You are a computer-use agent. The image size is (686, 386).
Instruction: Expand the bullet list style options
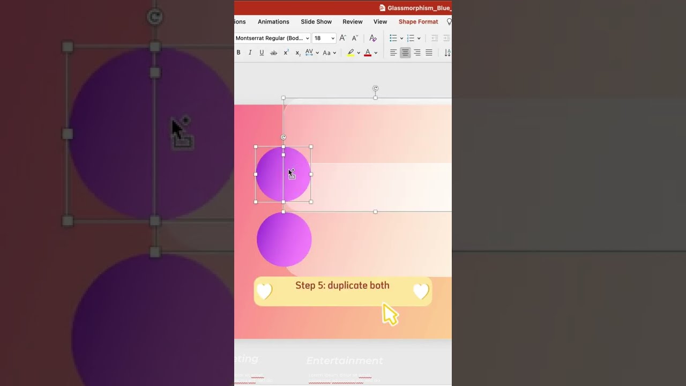coord(401,38)
